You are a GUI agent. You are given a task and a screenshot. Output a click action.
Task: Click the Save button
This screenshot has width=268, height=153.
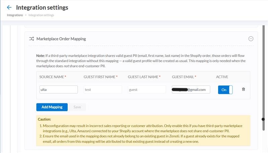tap(77, 107)
